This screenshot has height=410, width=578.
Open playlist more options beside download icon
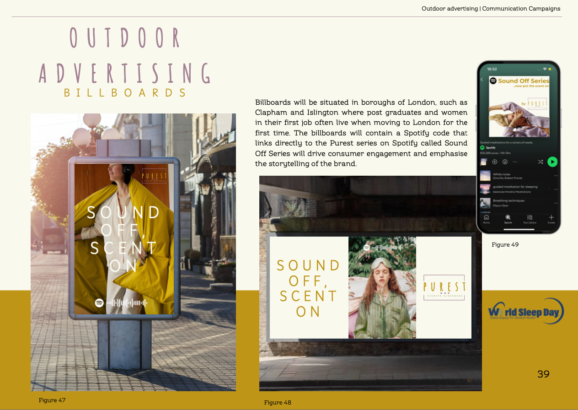tap(515, 162)
